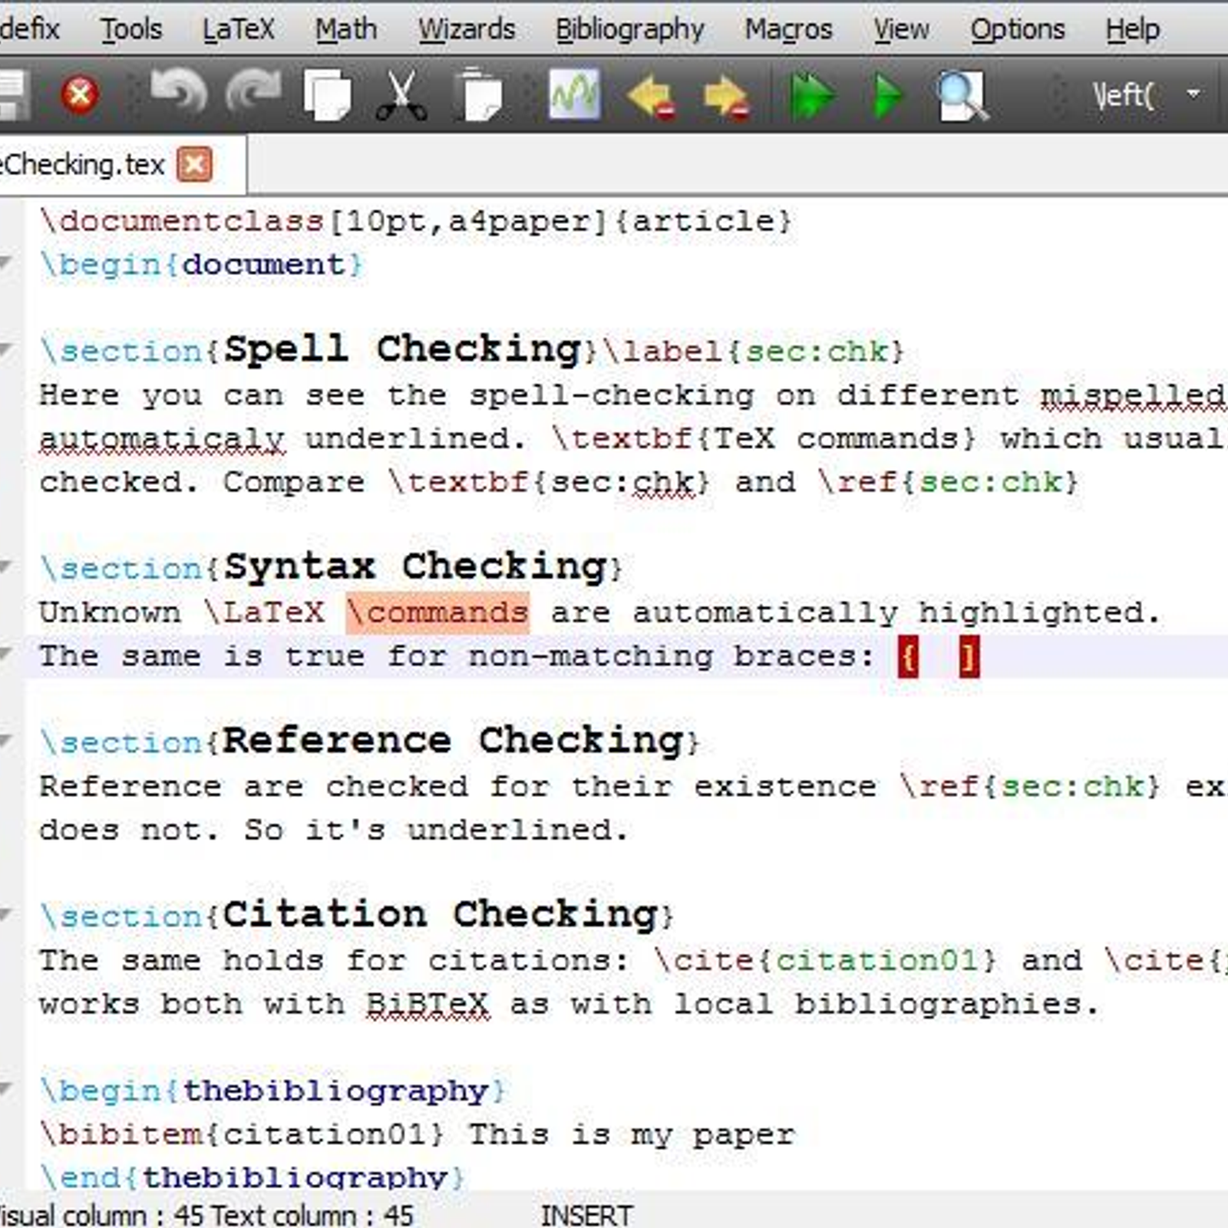Collapse the Syntax Checking section fold
Screen dimensions: 1228x1228
(x=5, y=567)
